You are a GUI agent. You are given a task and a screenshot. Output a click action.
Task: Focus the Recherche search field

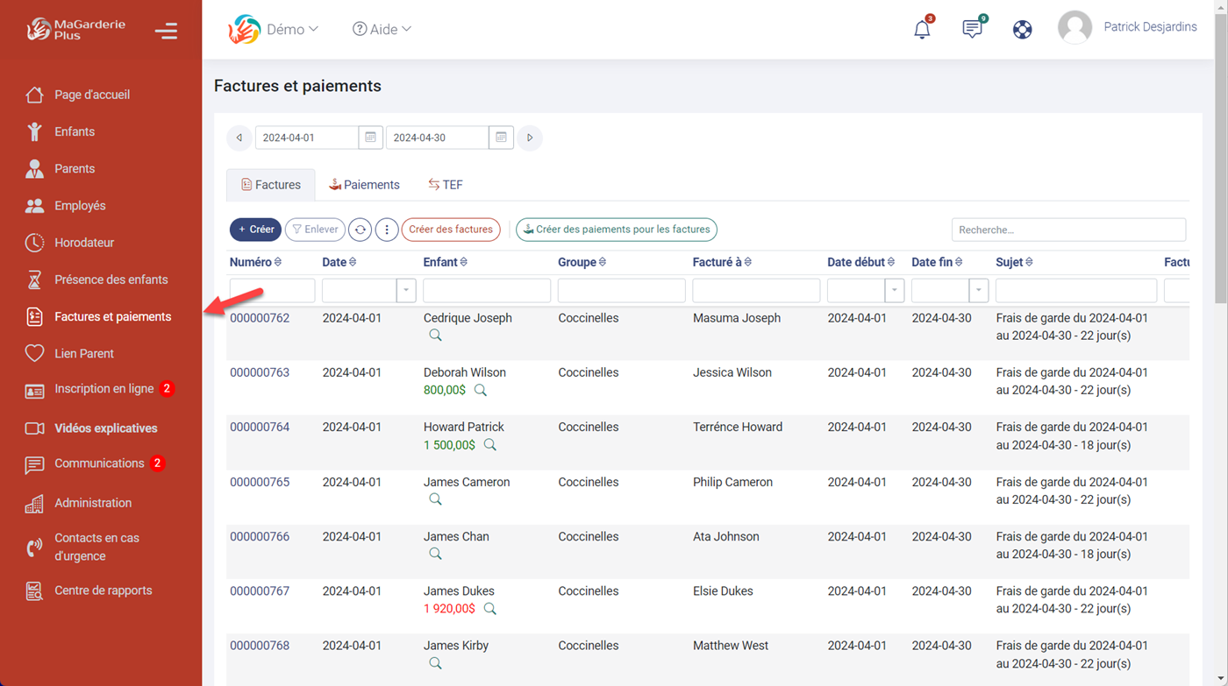(x=1068, y=230)
